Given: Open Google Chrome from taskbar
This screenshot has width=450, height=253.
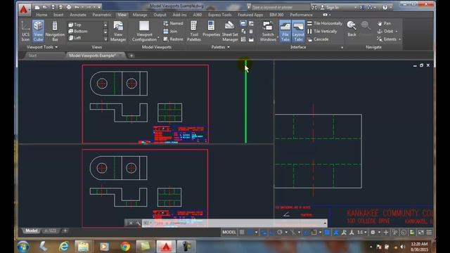Looking at the screenshot, I should [125, 247].
